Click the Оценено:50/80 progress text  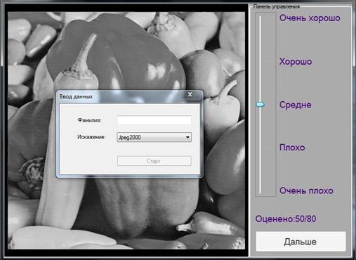tap(286, 219)
